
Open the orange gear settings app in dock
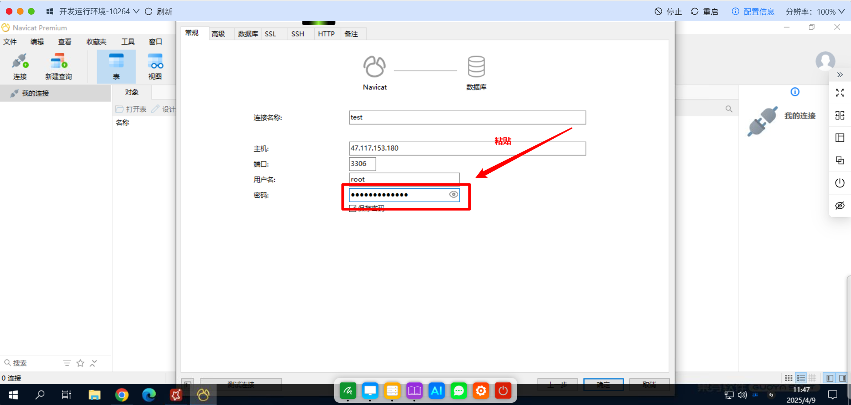481,390
